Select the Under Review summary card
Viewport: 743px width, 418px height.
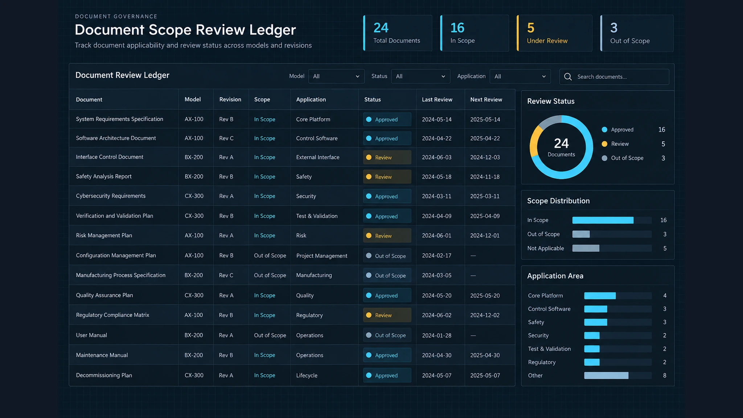click(x=554, y=33)
